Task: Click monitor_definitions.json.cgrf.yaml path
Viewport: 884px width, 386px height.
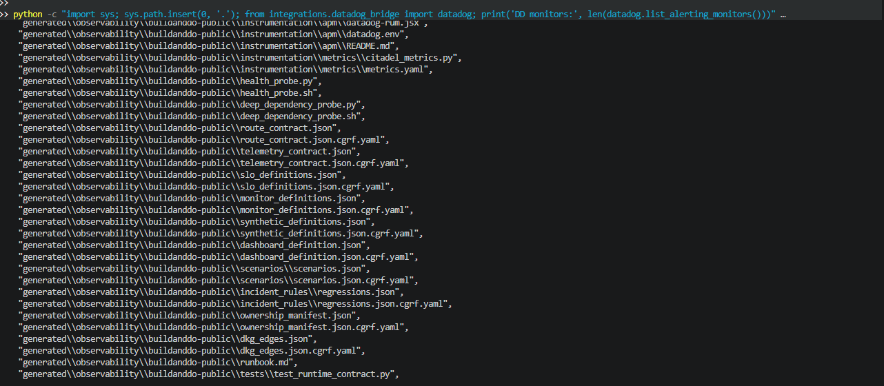Action: point(216,210)
